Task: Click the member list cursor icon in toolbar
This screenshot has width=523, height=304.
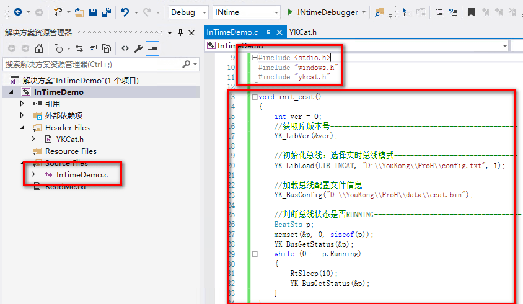Action: (x=407, y=12)
